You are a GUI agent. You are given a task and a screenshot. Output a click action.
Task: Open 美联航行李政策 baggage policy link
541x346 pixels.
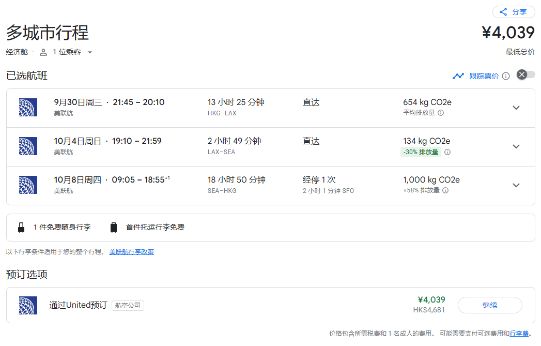[x=131, y=252]
